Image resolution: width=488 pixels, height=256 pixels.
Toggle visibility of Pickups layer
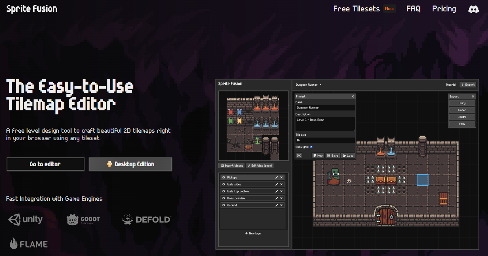pos(224,178)
